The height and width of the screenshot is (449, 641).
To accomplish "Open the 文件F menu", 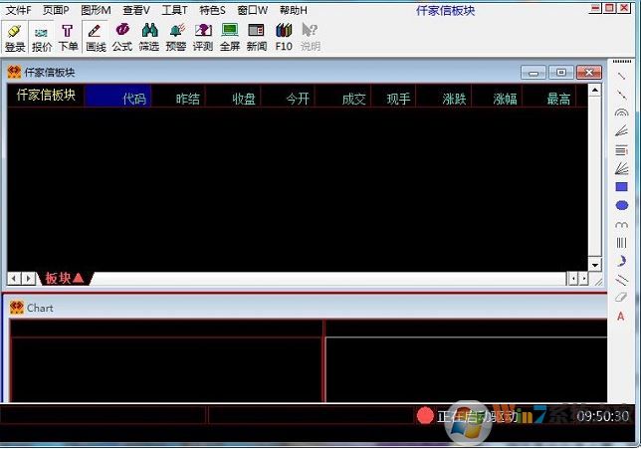I will pos(18,9).
